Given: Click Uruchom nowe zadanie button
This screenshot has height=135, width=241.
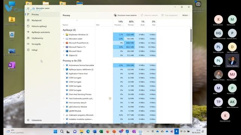Looking at the screenshot, I should click(125, 15).
